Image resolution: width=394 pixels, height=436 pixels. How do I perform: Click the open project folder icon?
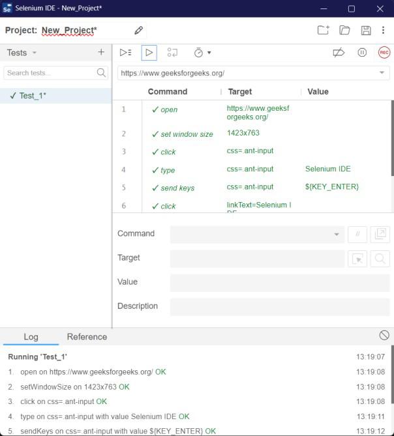coord(344,30)
